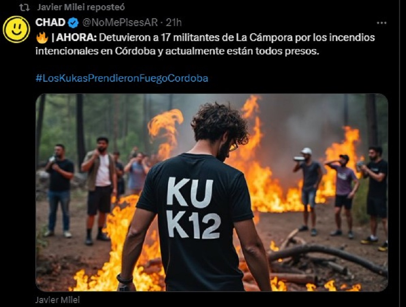406x307 pixels.
Task: Open hashtag #LosKukasPrendieronFuegoCordoba
Action: click(x=122, y=78)
